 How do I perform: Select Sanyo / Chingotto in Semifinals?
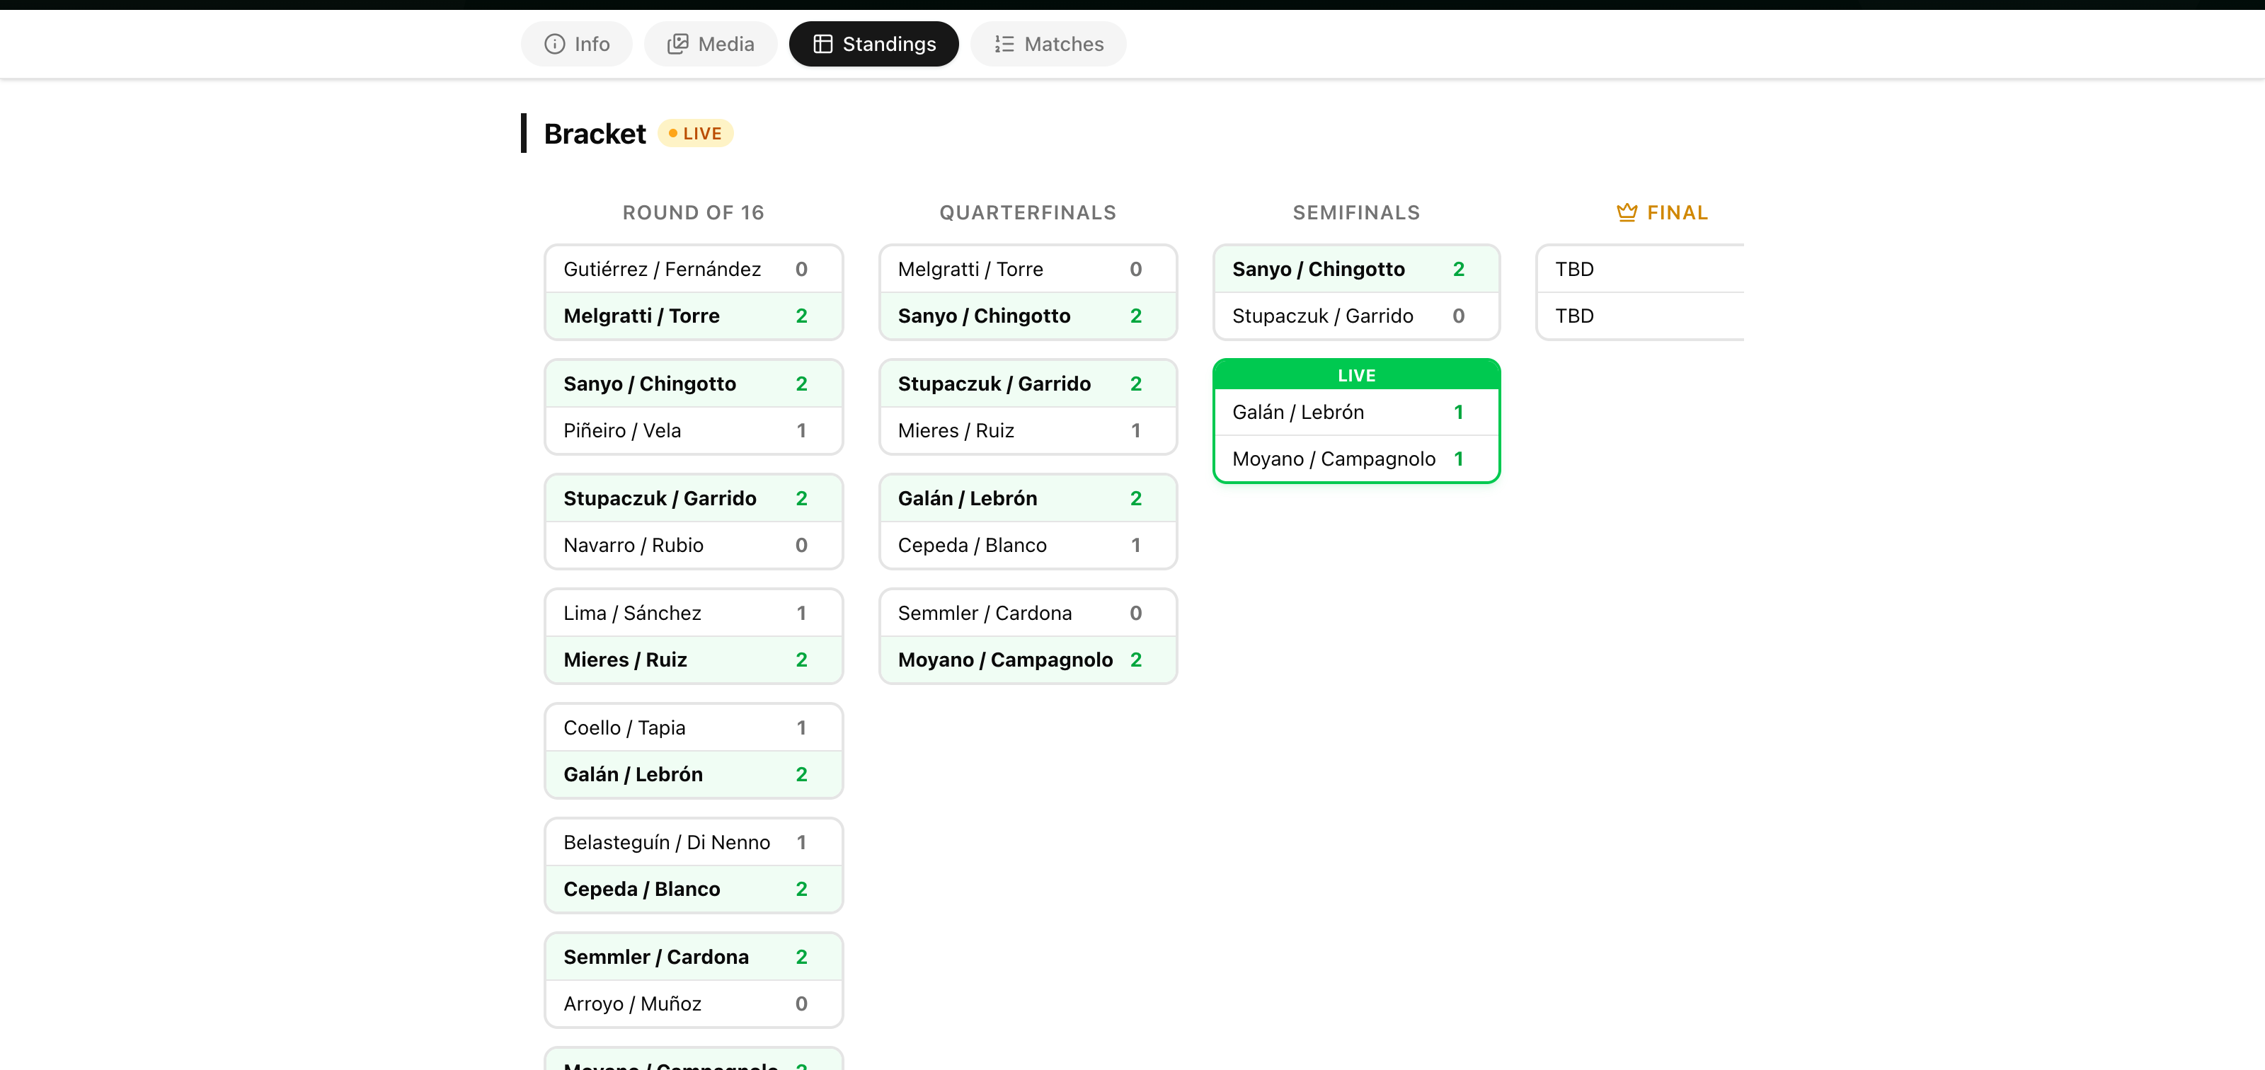[x=1356, y=269]
